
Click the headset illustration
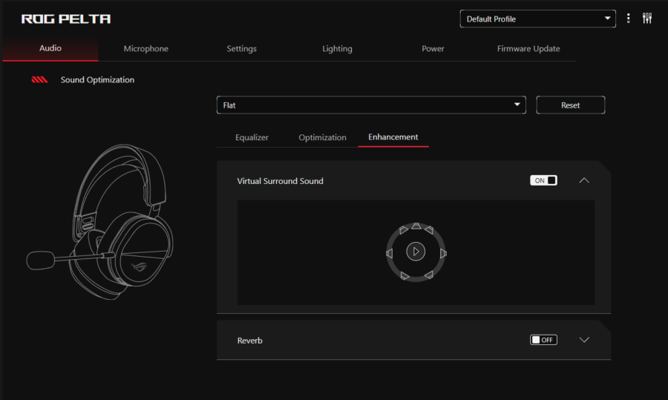pyautogui.click(x=100, y=221)
